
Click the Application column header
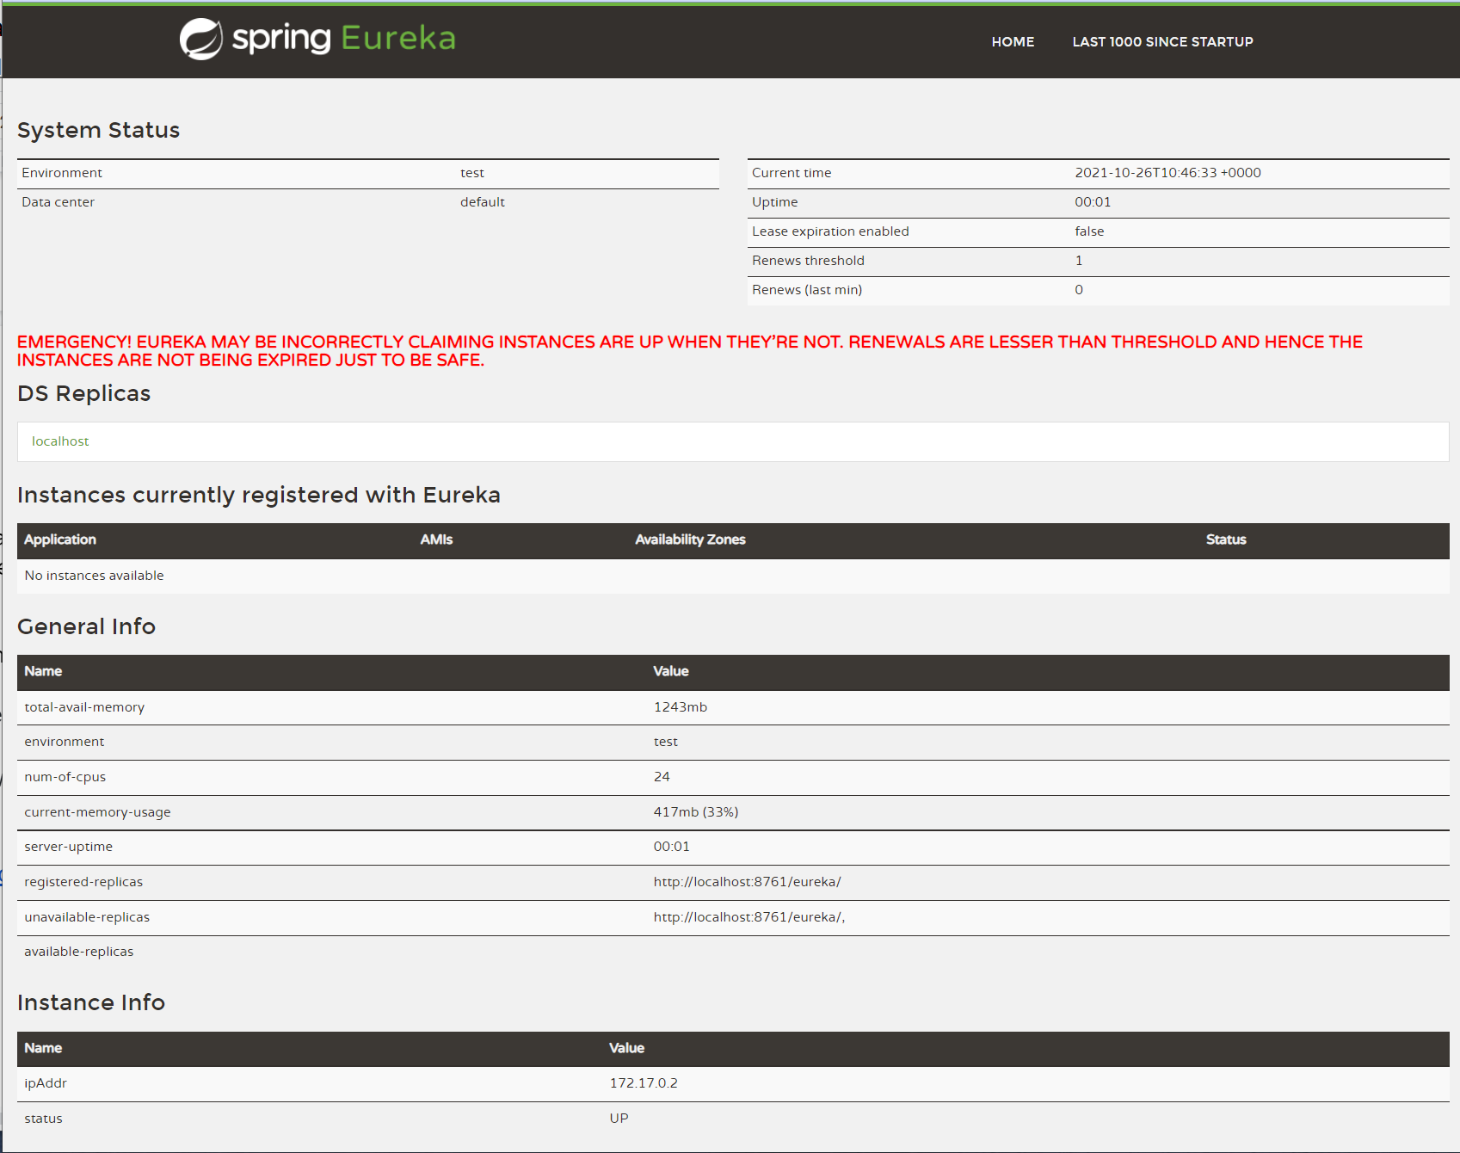[60, 540]
